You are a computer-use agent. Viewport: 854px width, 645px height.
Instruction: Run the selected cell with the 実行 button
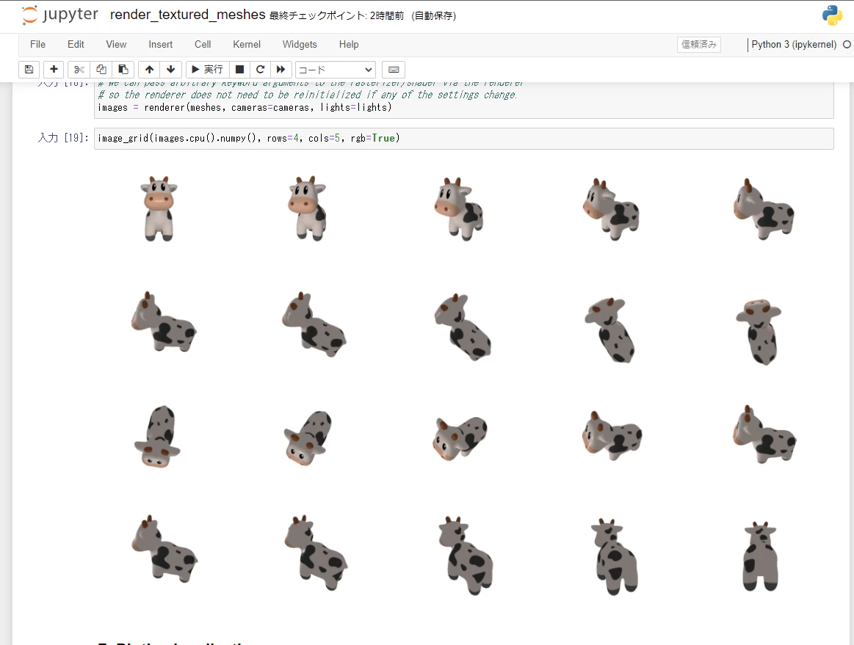pyautogui.click(x=206, y=69)
